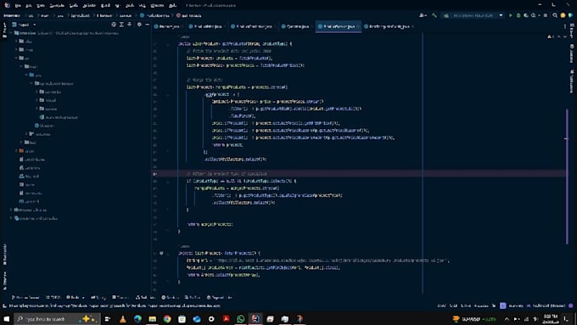Image resolution: width=577 pixels, height=325 pixels.
Task: Open the Build menu
Action: click(x=105, y=5)
